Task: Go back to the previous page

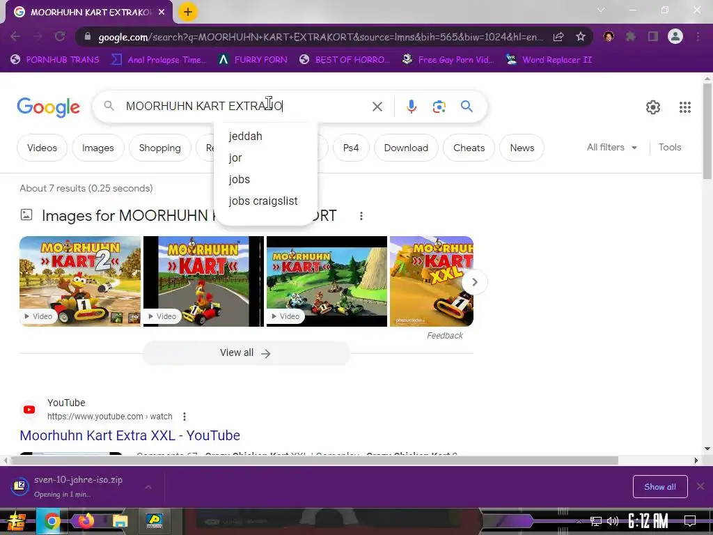Action: pyautogui.click(x=15, y=36)
